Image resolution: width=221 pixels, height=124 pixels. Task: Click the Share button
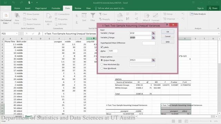[213, 8]
